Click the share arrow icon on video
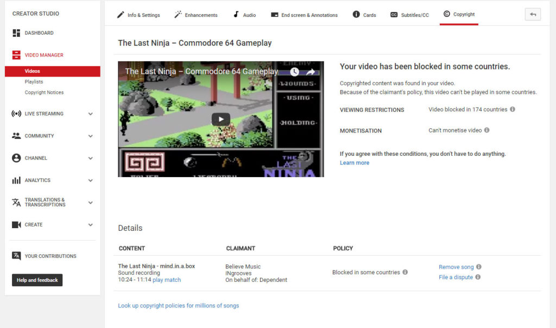 311,72
